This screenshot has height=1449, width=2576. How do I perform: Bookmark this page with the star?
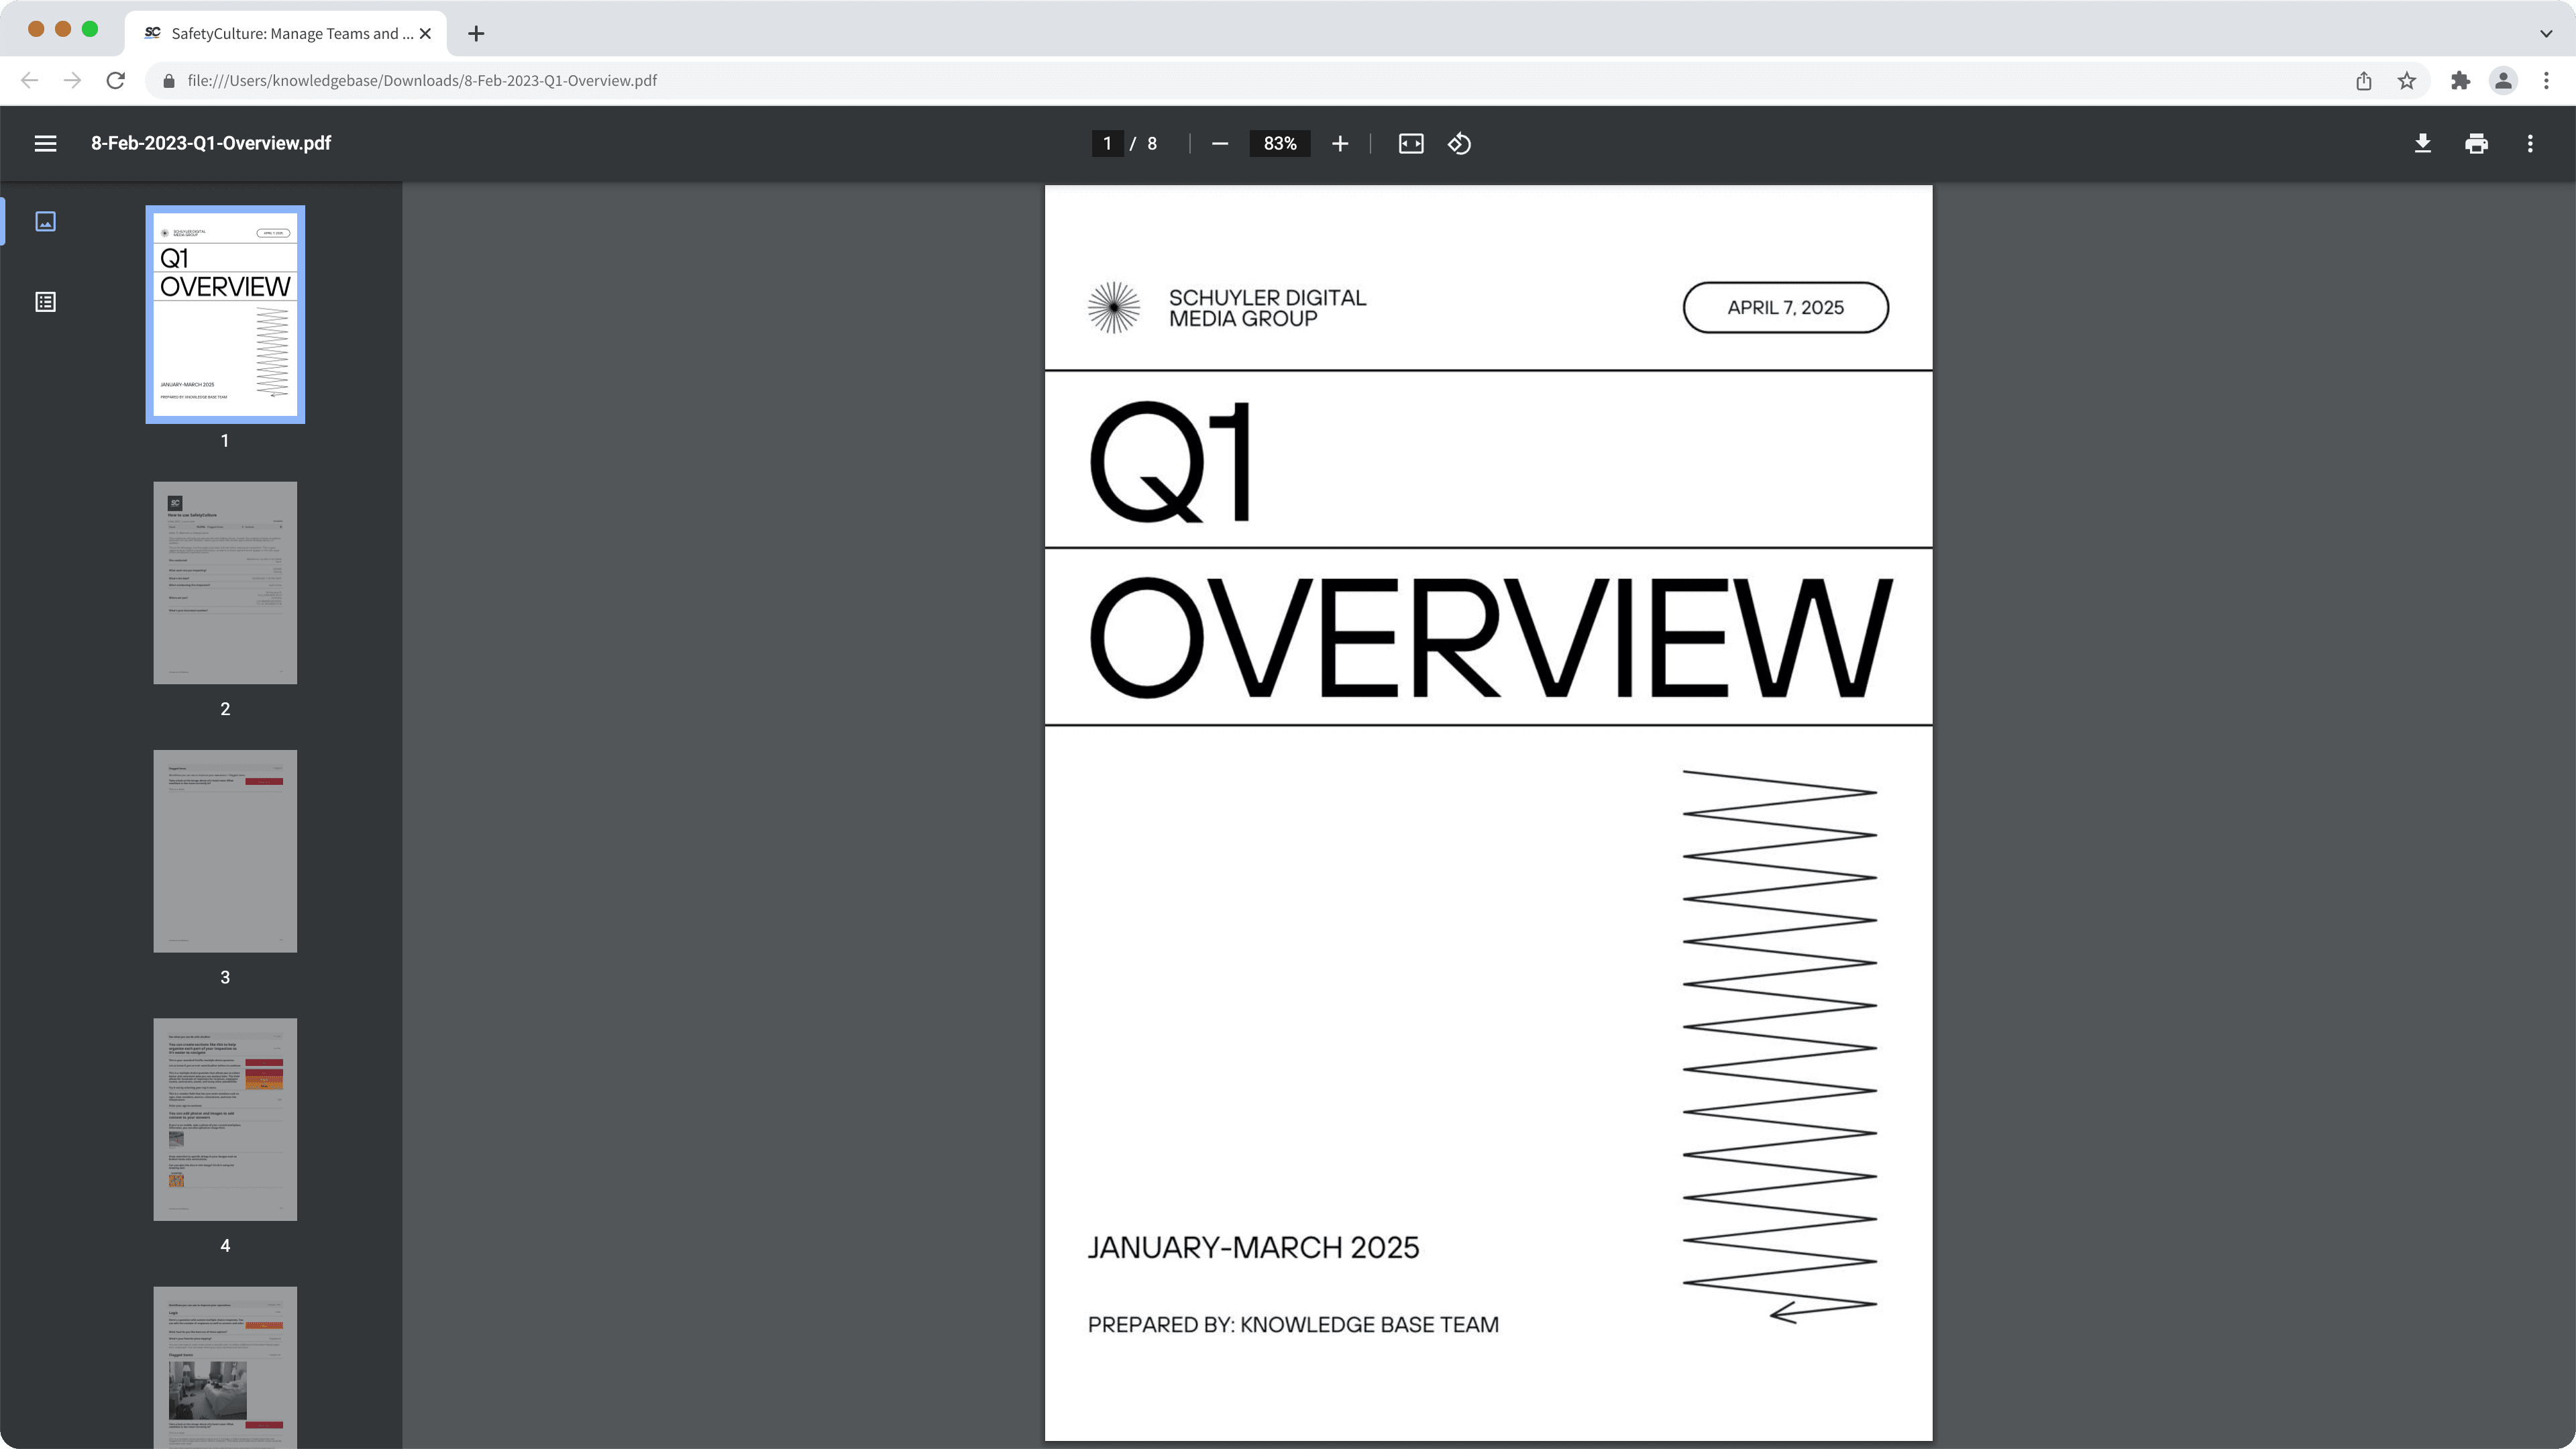(2407, 81)
